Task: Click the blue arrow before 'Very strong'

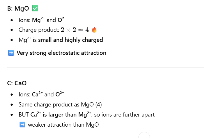Action: [x=11, y=53]
